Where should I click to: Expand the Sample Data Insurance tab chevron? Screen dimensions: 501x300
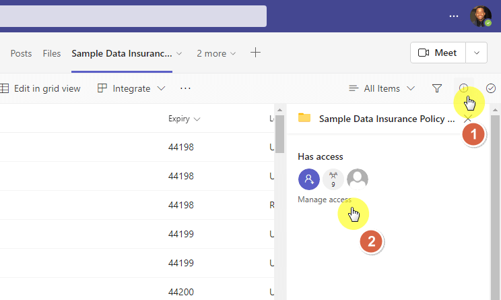coord(179,53)
